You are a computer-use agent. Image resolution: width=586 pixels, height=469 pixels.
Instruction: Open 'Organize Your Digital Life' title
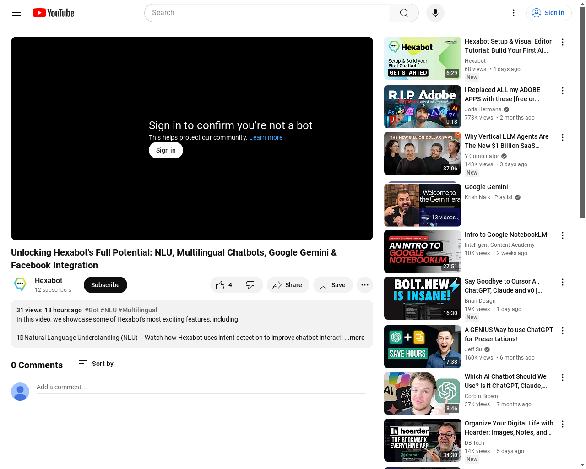tap(509, 428)
